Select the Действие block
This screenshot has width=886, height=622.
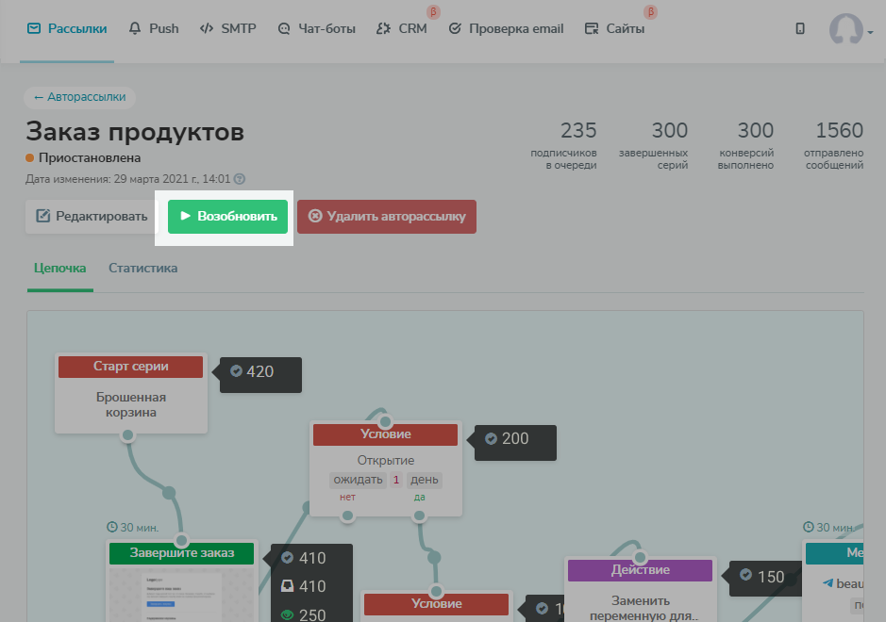pyautogui.click(x=640, y=589)
